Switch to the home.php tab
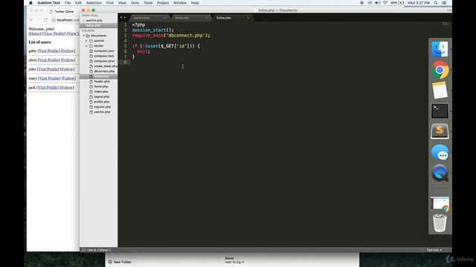The width and height of the screenshot is (476, 267). [x=190, y=18]
